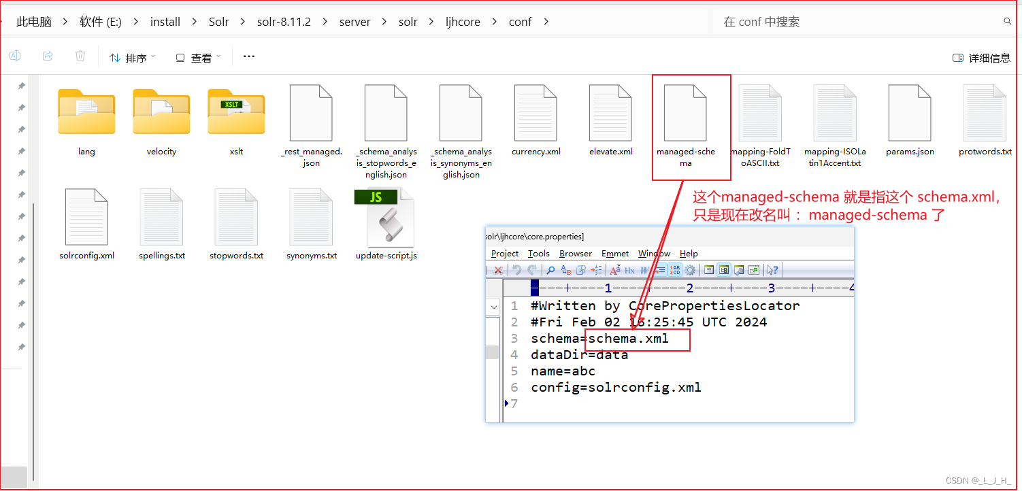The image size is (1022, 491).
Task: Select the params.json file
Action: 910,122
